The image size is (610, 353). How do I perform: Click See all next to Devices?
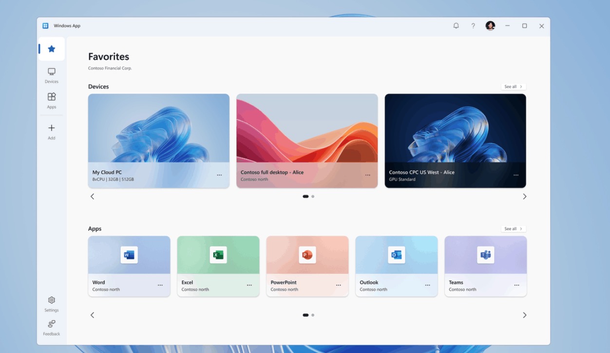[x=513, y=86]
